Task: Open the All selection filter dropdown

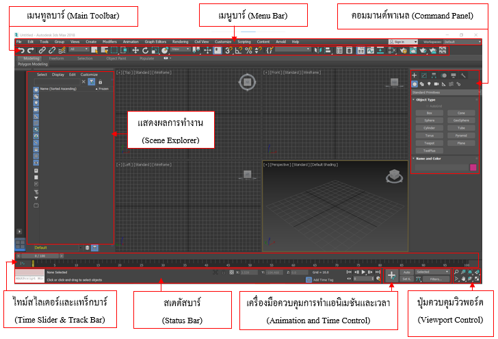Action: [79, 49]
